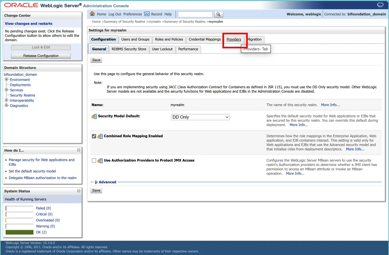Viewport: 389px width, 255px height.
Task: Collapse the System Status panel
Action: tap(79, 191)
